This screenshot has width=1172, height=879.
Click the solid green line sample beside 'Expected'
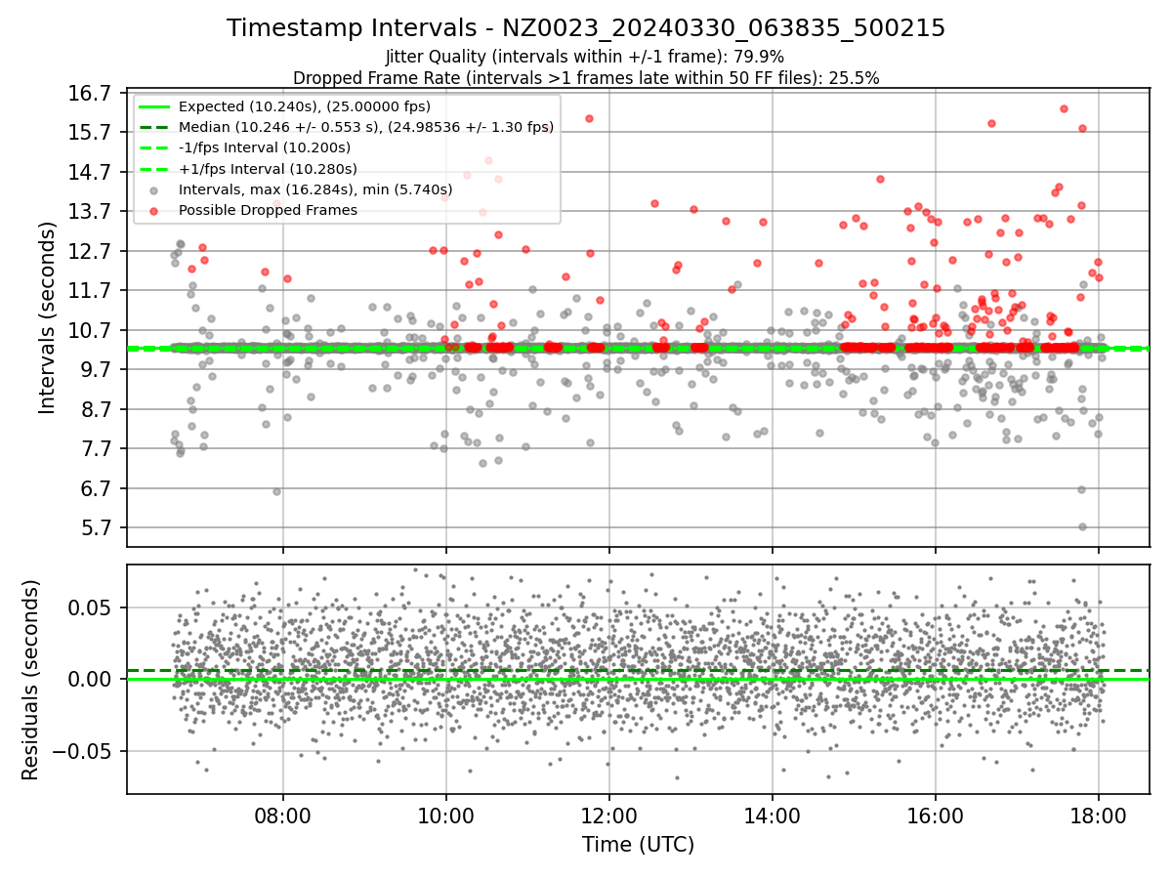point(154,106)
